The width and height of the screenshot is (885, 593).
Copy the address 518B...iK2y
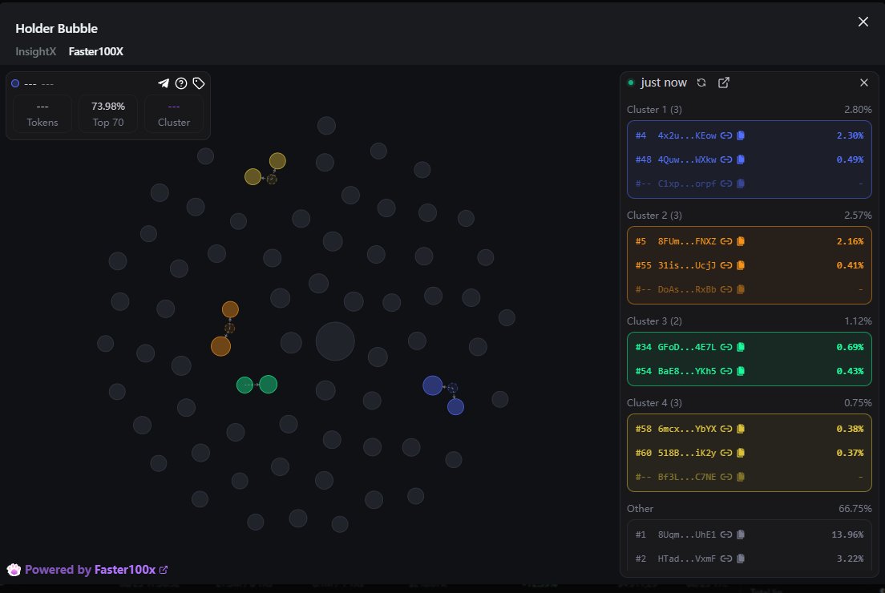coord(741,453)
